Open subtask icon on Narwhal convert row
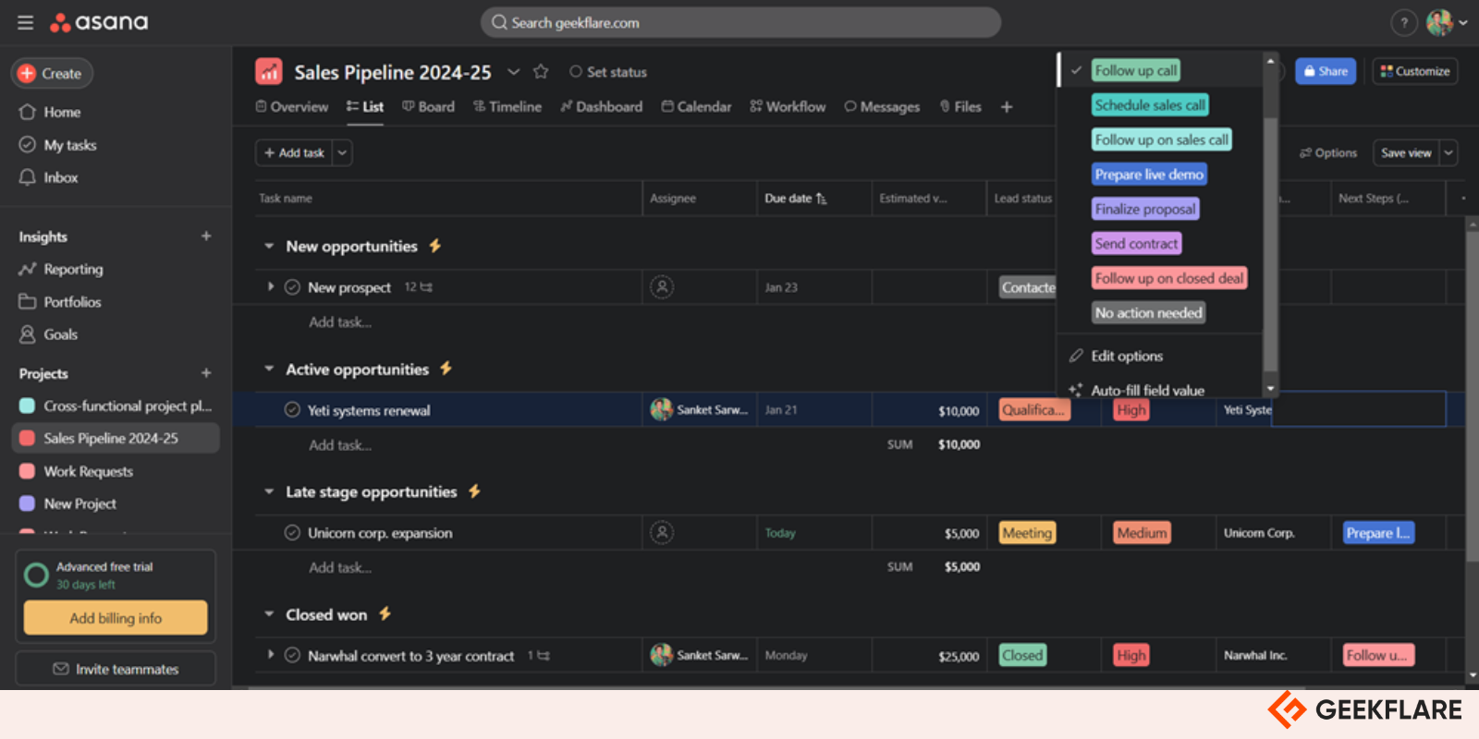Viewport: 1479px width, 739px height. [544, 656]
